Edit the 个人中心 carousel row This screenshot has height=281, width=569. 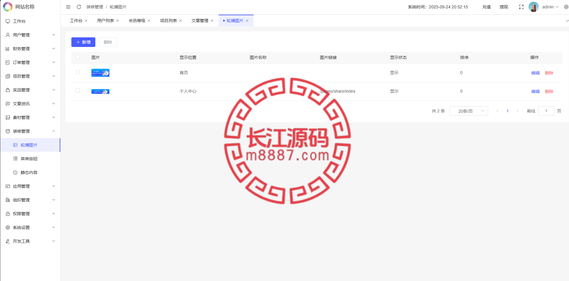pyautogui.click(x=535, y=91)
